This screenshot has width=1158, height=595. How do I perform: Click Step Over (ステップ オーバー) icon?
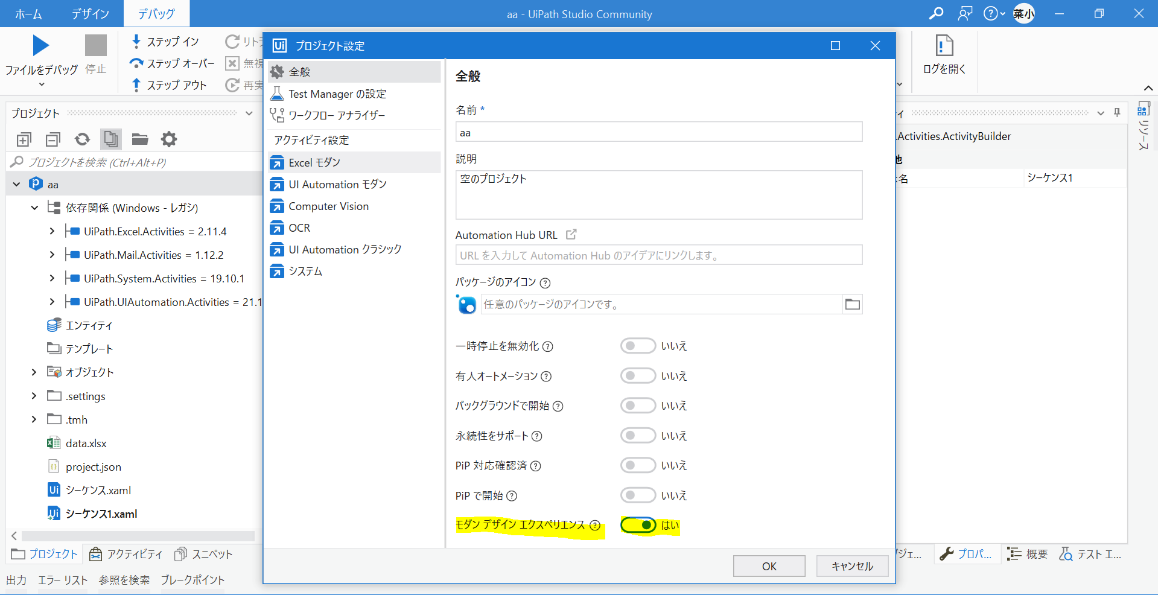(136, 63)
